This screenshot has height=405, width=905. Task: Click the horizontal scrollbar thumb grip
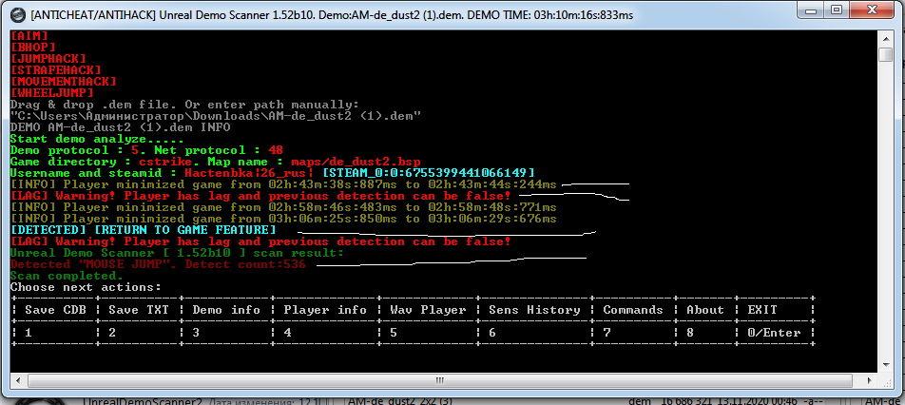(440, 380)
